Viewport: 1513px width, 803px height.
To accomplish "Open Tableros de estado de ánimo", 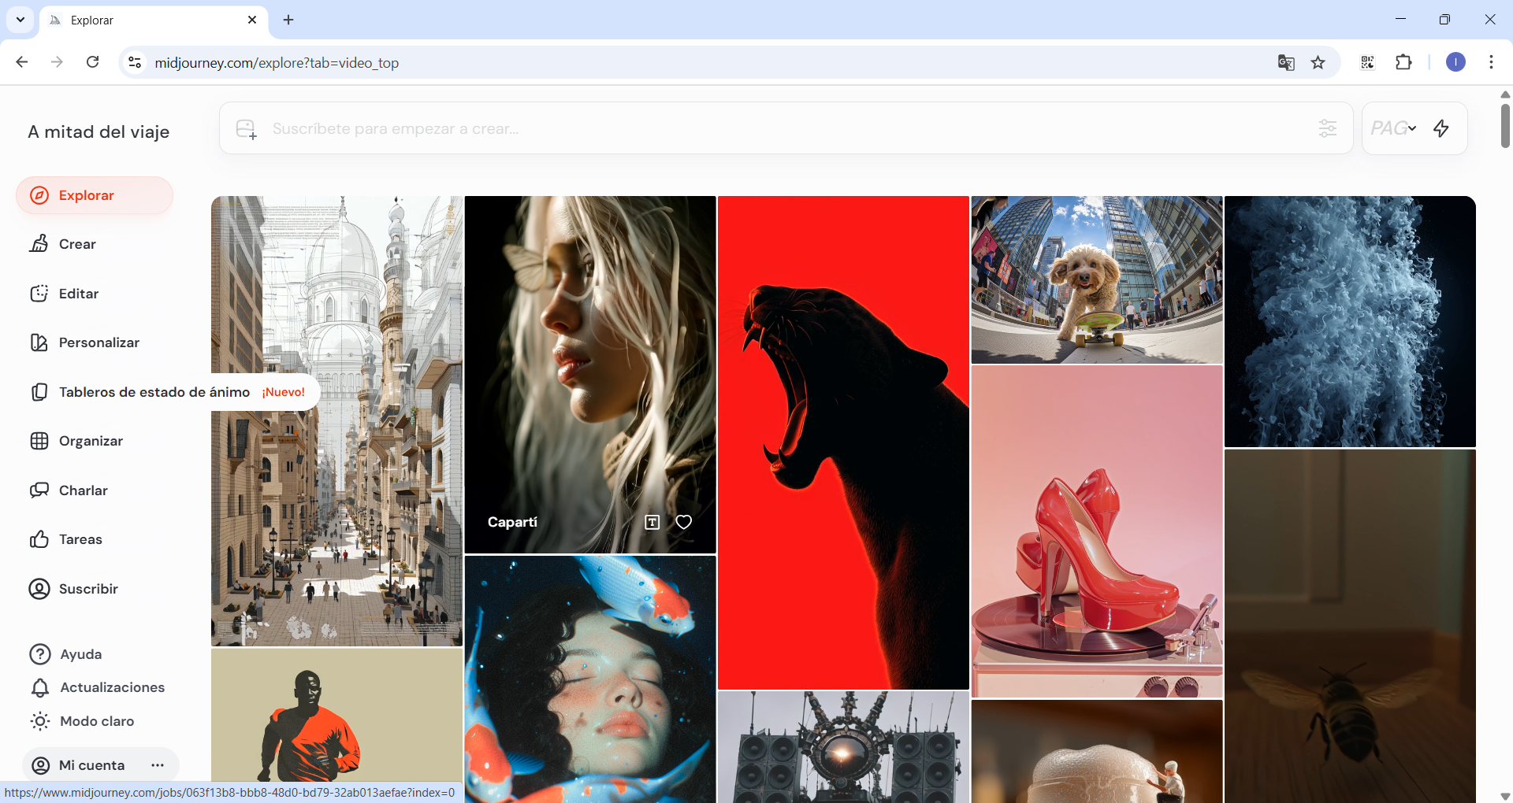I will coord(154,392).
